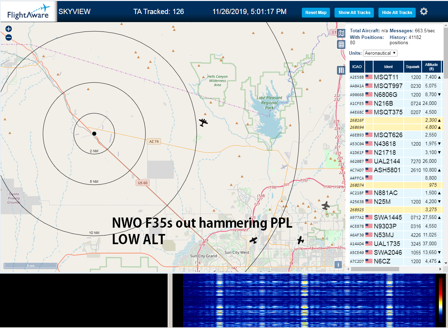The width and height of the screenshot is (448, 328).
Task: Select the A4FFCA aircraft row
Action: (x=395, y=178)
